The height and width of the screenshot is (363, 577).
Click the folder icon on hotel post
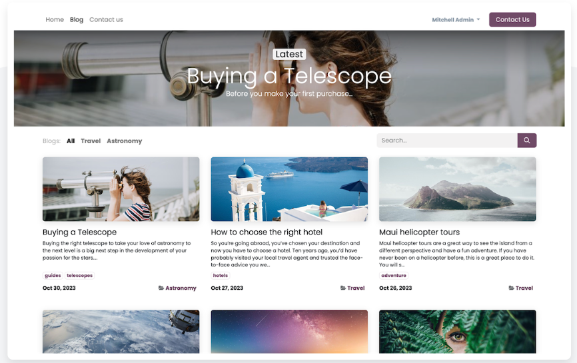coord(343,288)
